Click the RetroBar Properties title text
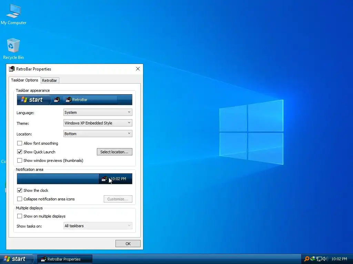Viewport: 353px width, 264px height. (33, 69)
